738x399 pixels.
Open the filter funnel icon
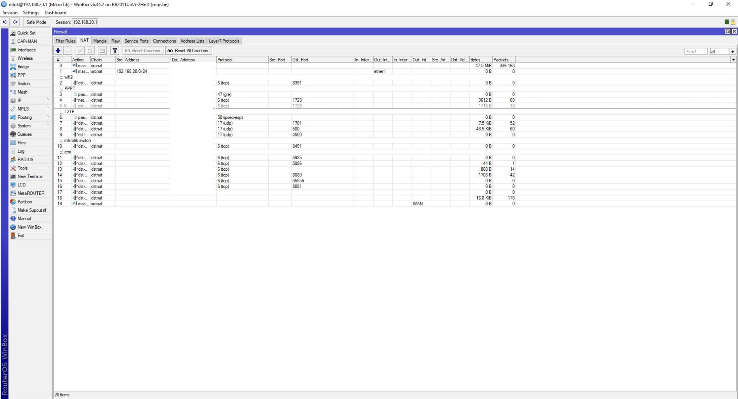pos(115,51)
